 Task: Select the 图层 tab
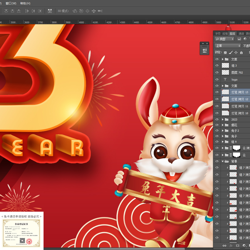(x=232, y=34)
